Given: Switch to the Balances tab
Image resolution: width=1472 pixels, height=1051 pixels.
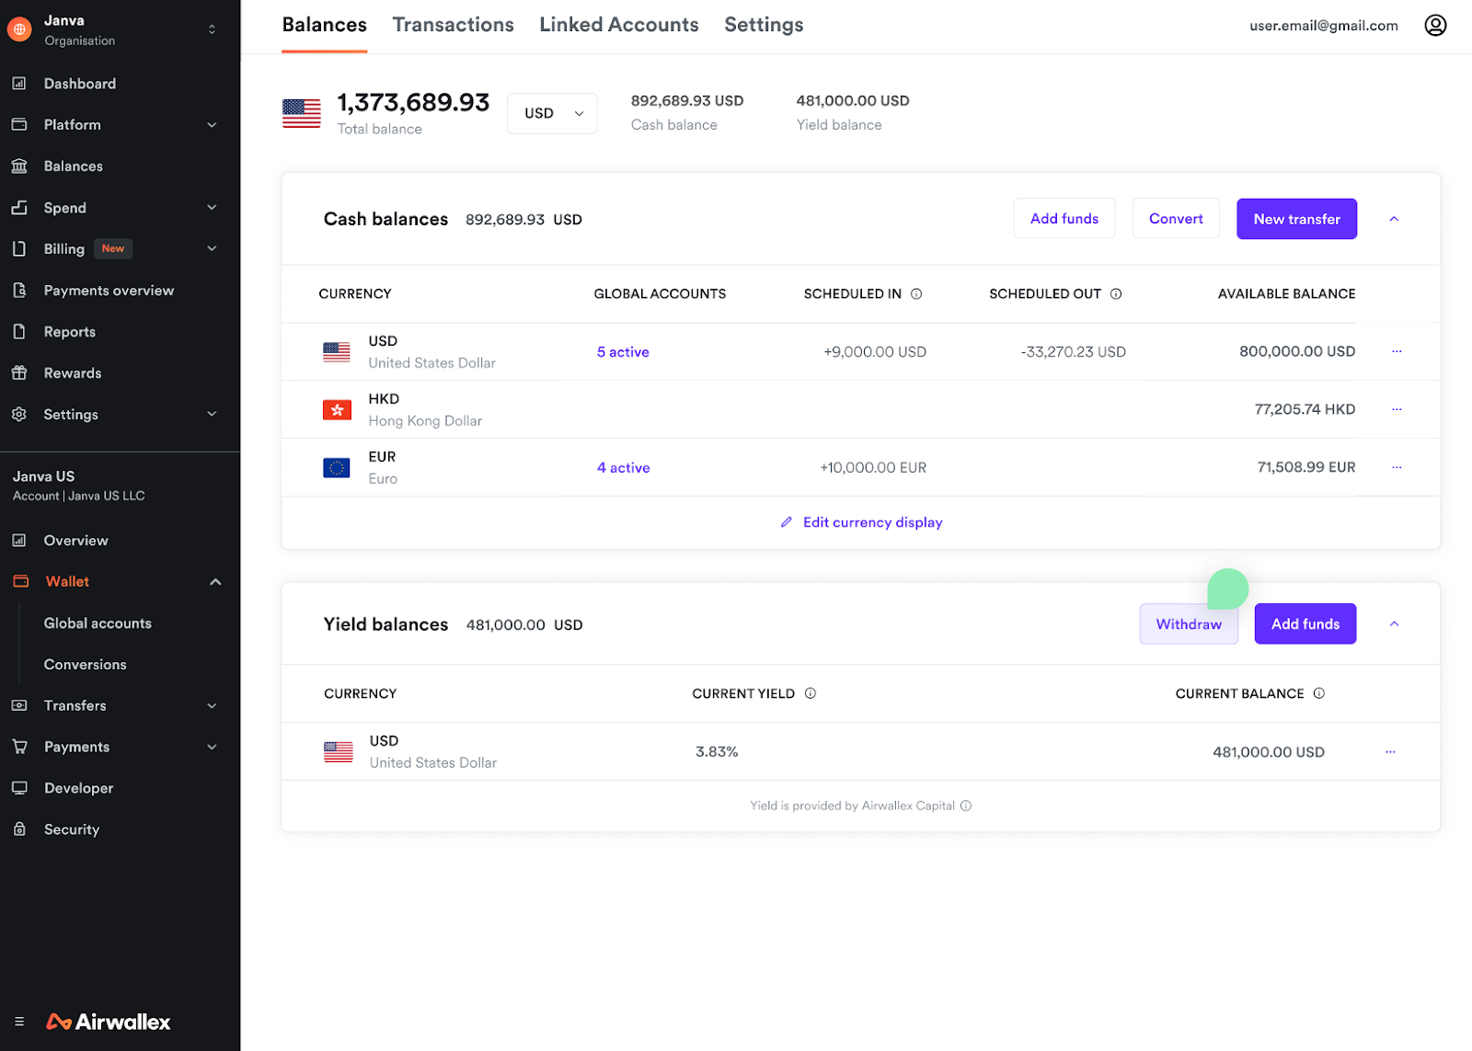Looking at the screenshot, I should [x=325, y=25].
